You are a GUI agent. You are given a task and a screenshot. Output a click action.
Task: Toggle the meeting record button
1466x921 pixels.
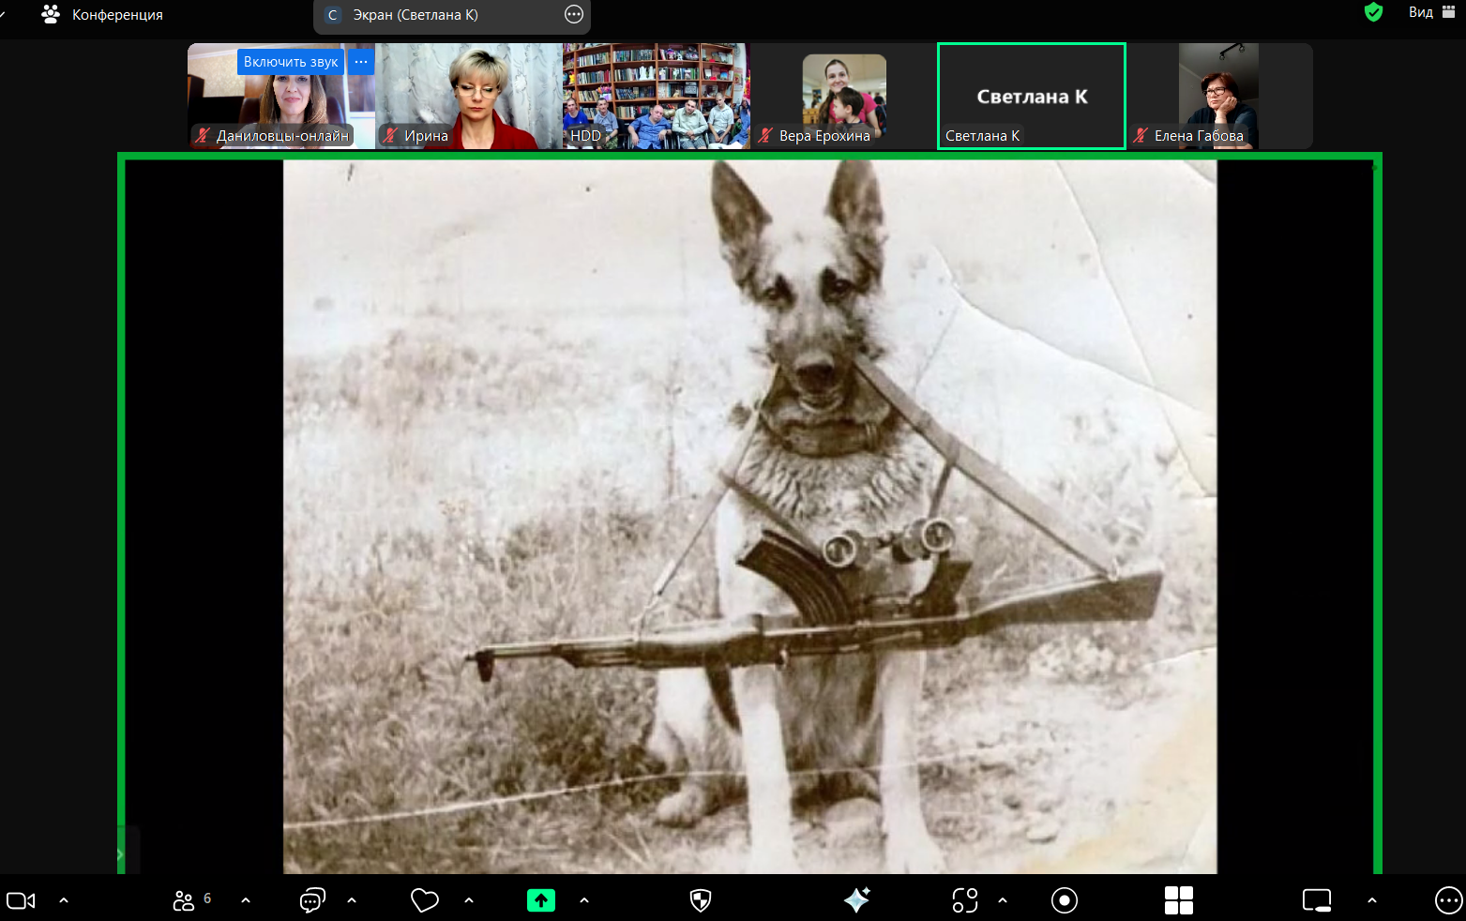pos(1064,900)
